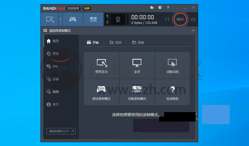Take a screenshot with the camera icon

193,19
